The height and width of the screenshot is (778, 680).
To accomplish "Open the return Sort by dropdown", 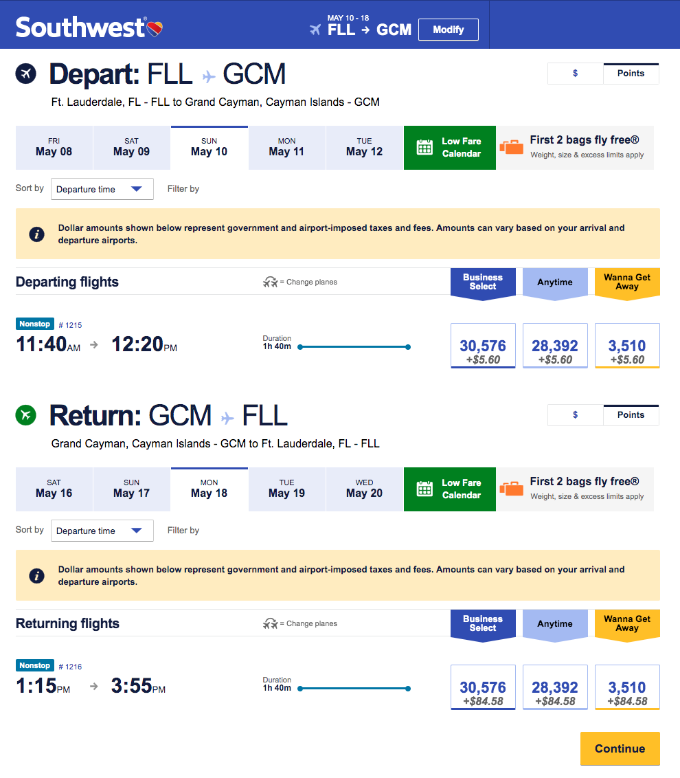I will [x=102, y=531].
